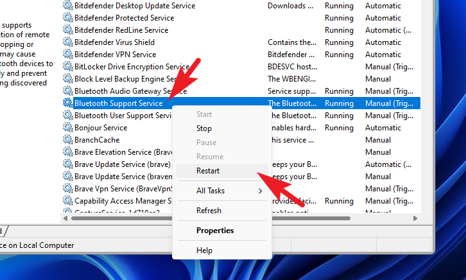This screenshot has height=280, width=466.
Task: Select Brave Elevation Service row
Action: click(123, 152)
